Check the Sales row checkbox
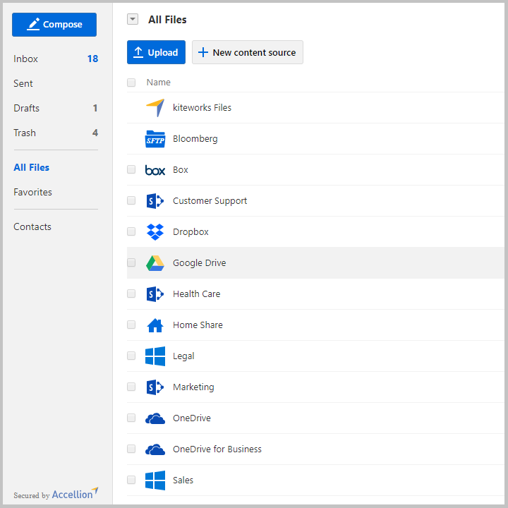Viewport: 508px width, 508px height. tap(131, 480)
